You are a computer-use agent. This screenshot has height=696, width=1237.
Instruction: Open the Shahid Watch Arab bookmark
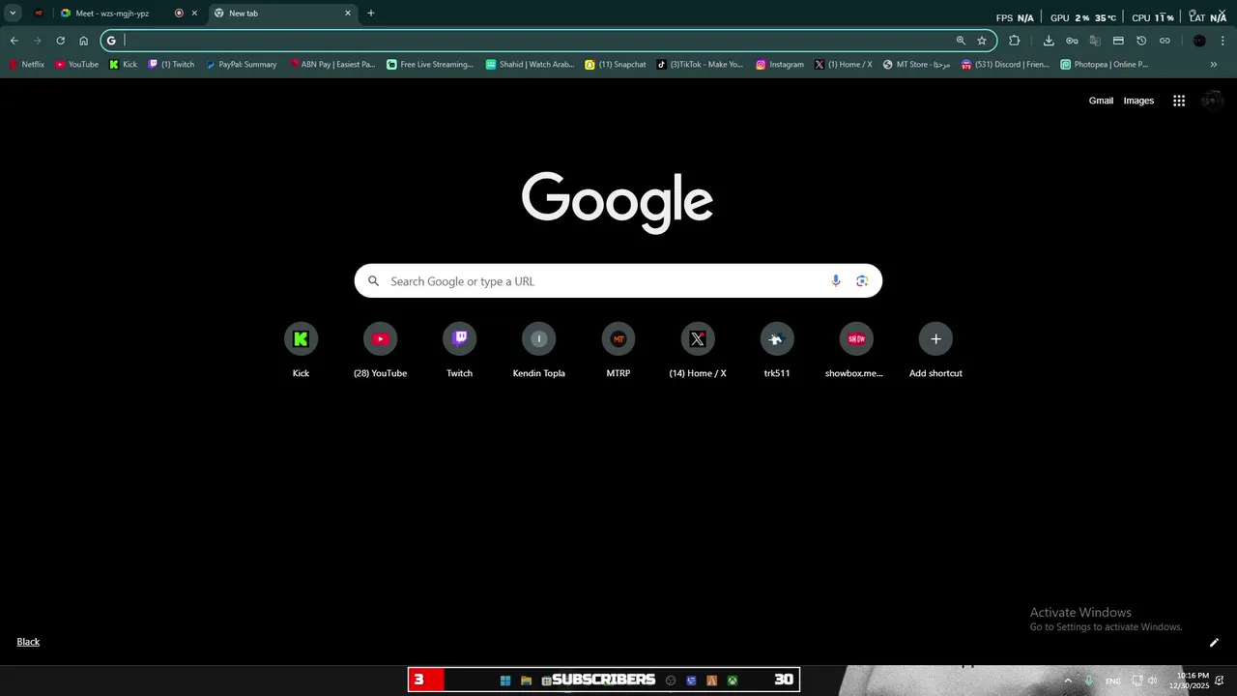[530, 65]
